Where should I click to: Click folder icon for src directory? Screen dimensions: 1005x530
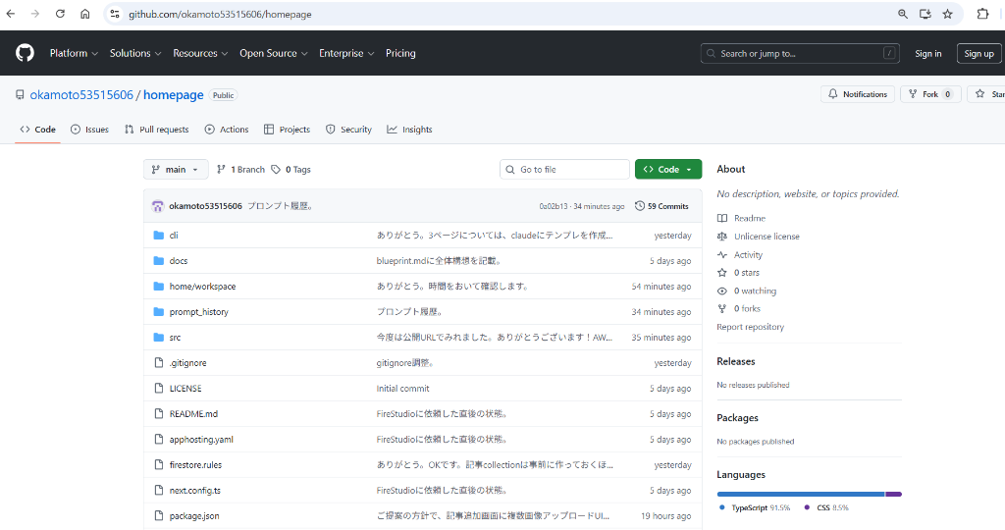pyautogui.click(x=159, y=337)
